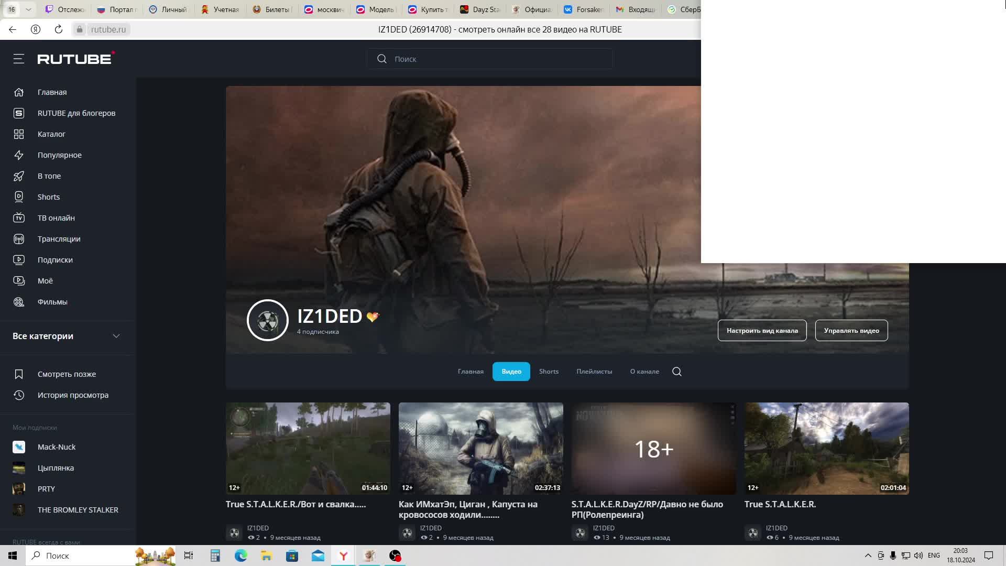1006x566 pixels.
Task: Switch to the Главная channel tab
Action: (471, 372)
